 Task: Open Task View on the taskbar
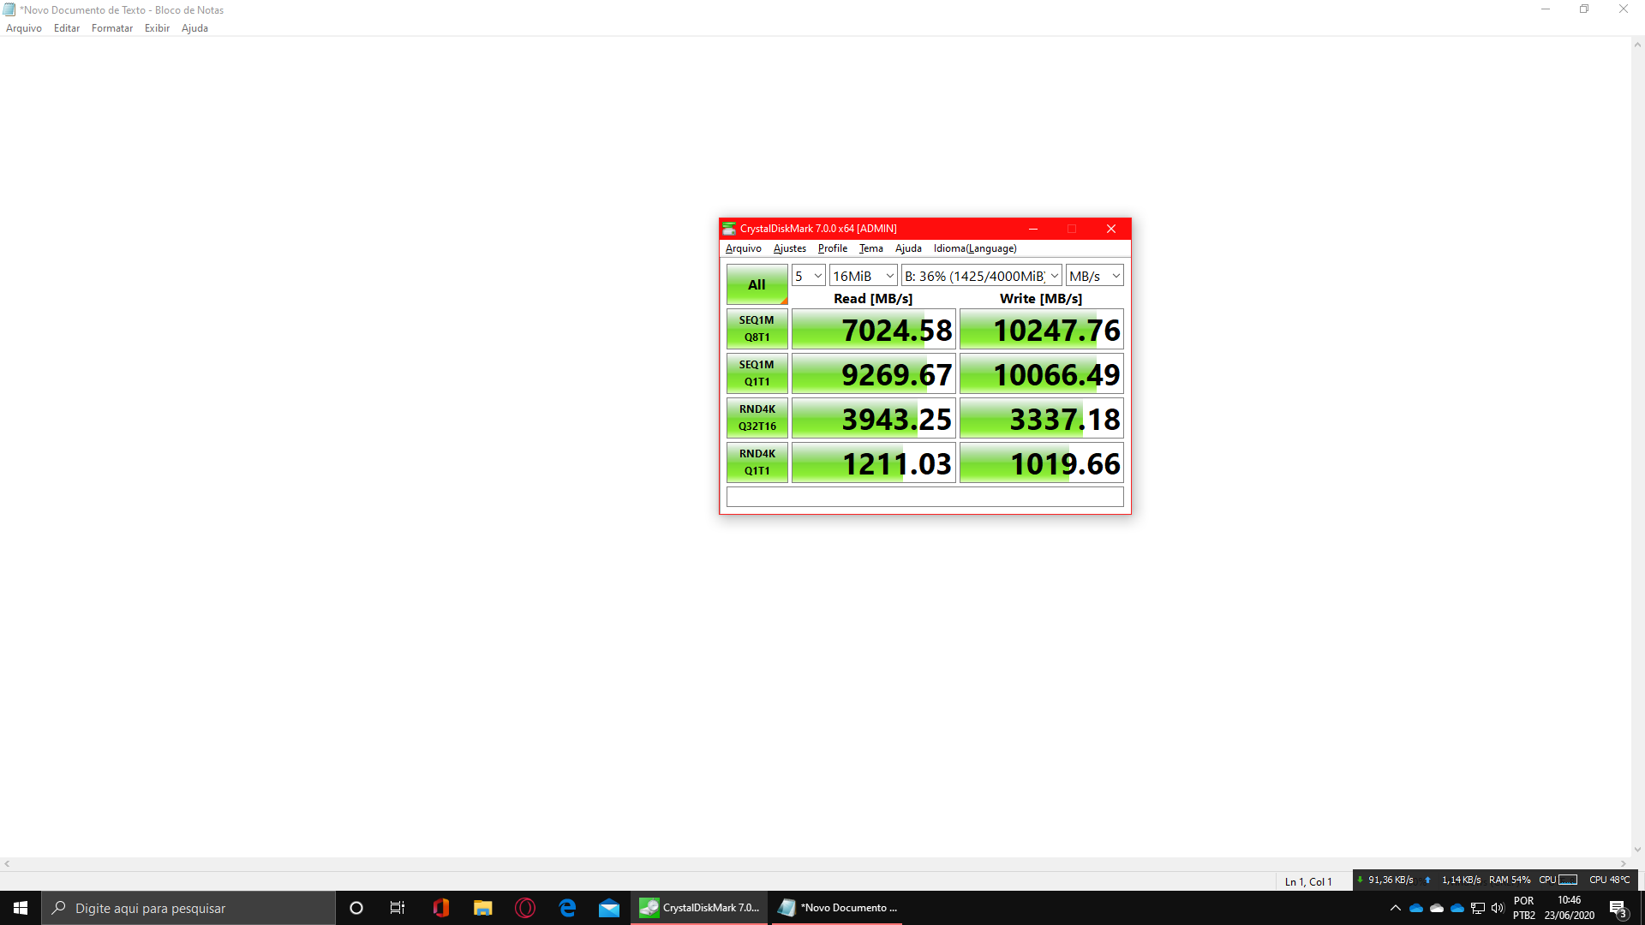pyautogui.click(x=398, y=908)
